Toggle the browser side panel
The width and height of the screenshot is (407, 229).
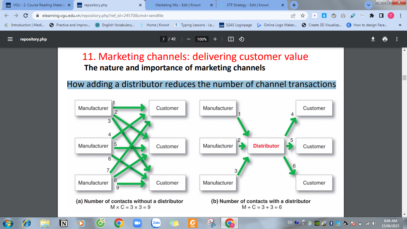(381, 16)
